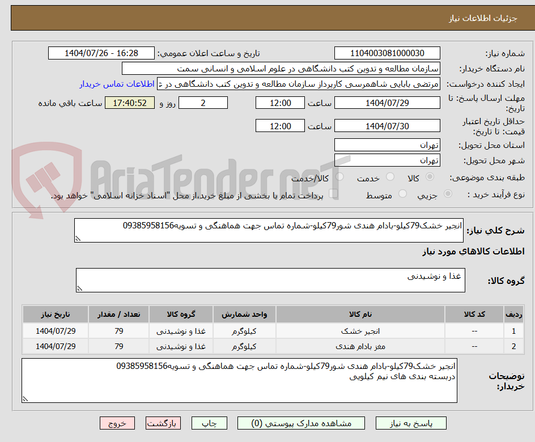Viewport: 535px width, 442px height.
Task: Click the resize grip of شرح کلی نیاز textarea
Action: click(80, 238)
